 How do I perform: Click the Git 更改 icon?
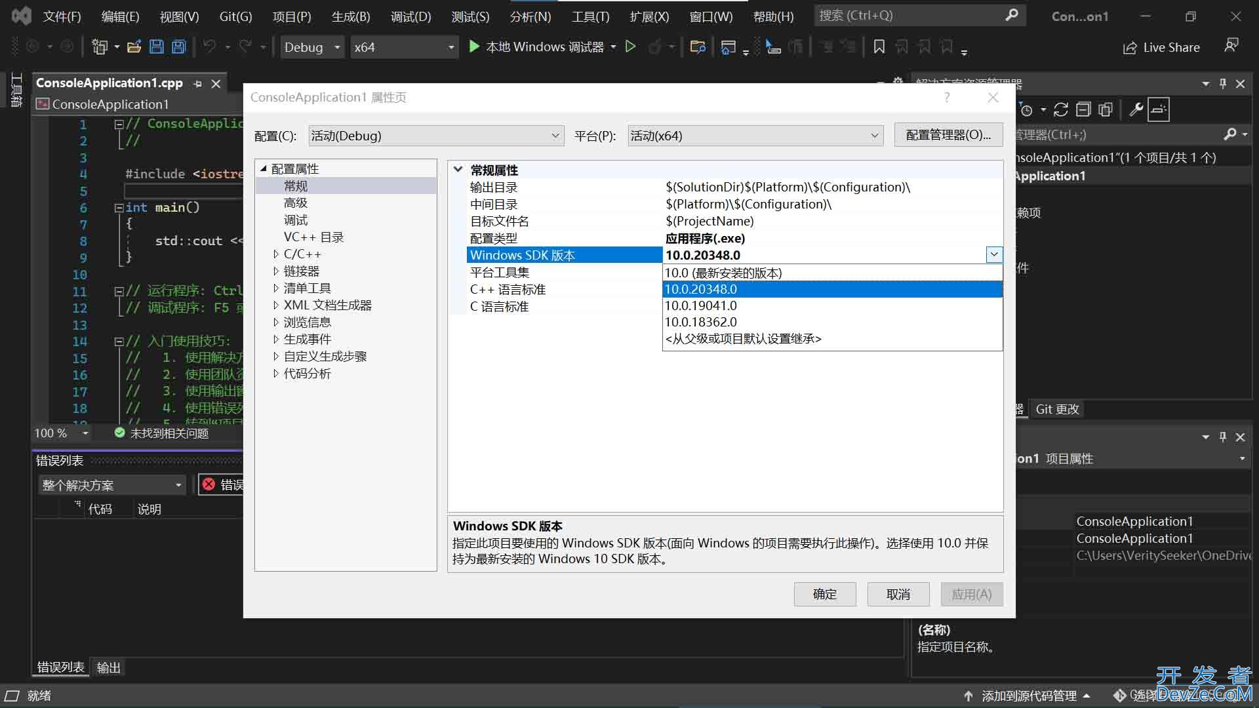(x=1058, y=408)
